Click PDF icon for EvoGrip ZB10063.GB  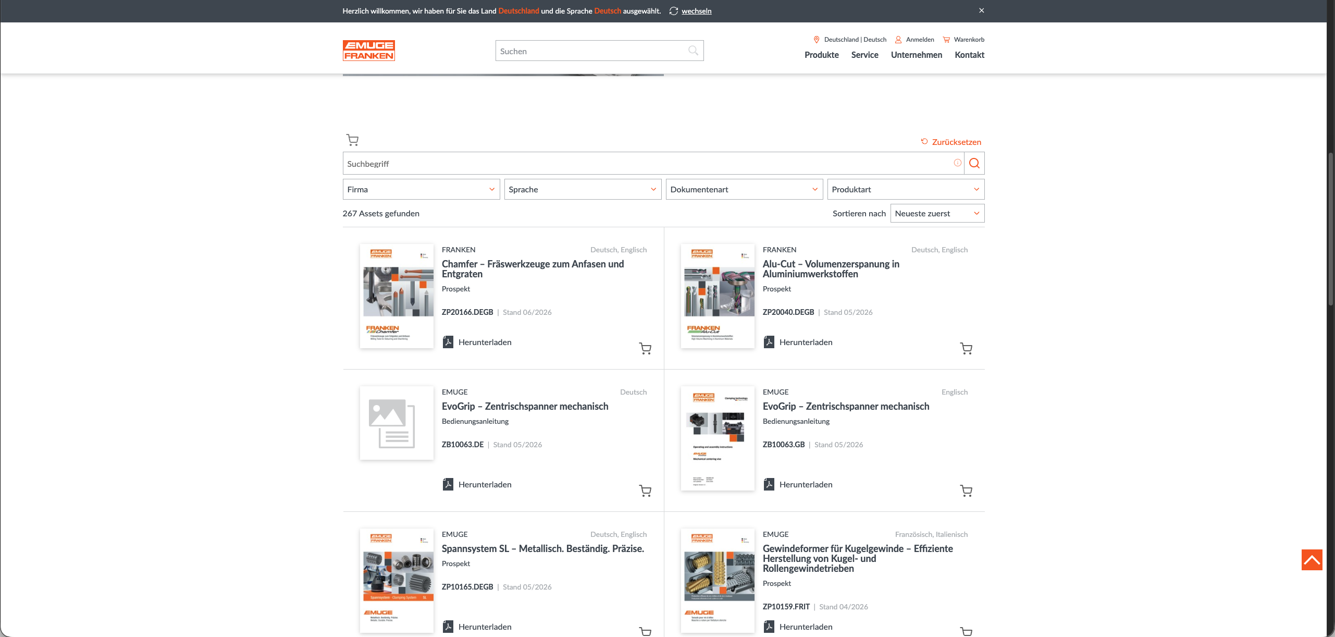[x=769, y=484]
